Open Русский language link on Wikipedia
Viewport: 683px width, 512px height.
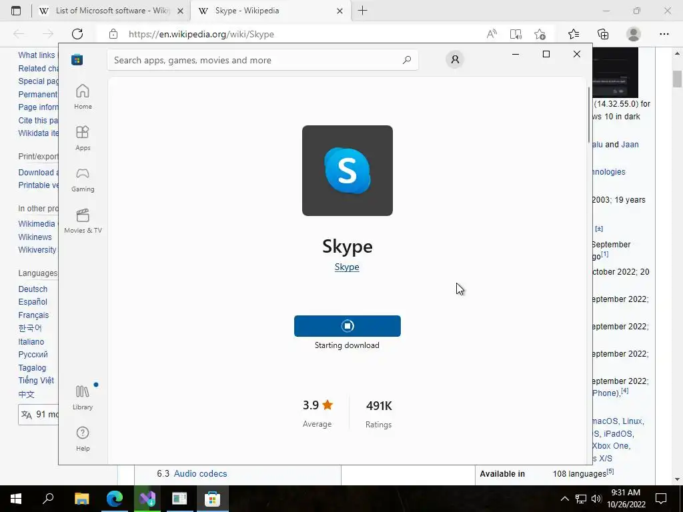33,355
